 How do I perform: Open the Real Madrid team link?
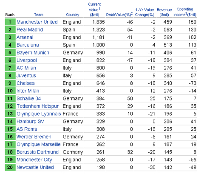click(x=30, y=30)
